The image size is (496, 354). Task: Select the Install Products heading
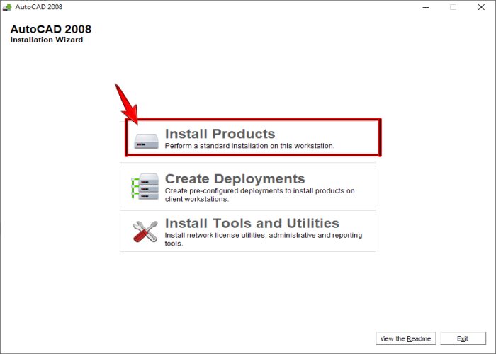pos(220,134)
